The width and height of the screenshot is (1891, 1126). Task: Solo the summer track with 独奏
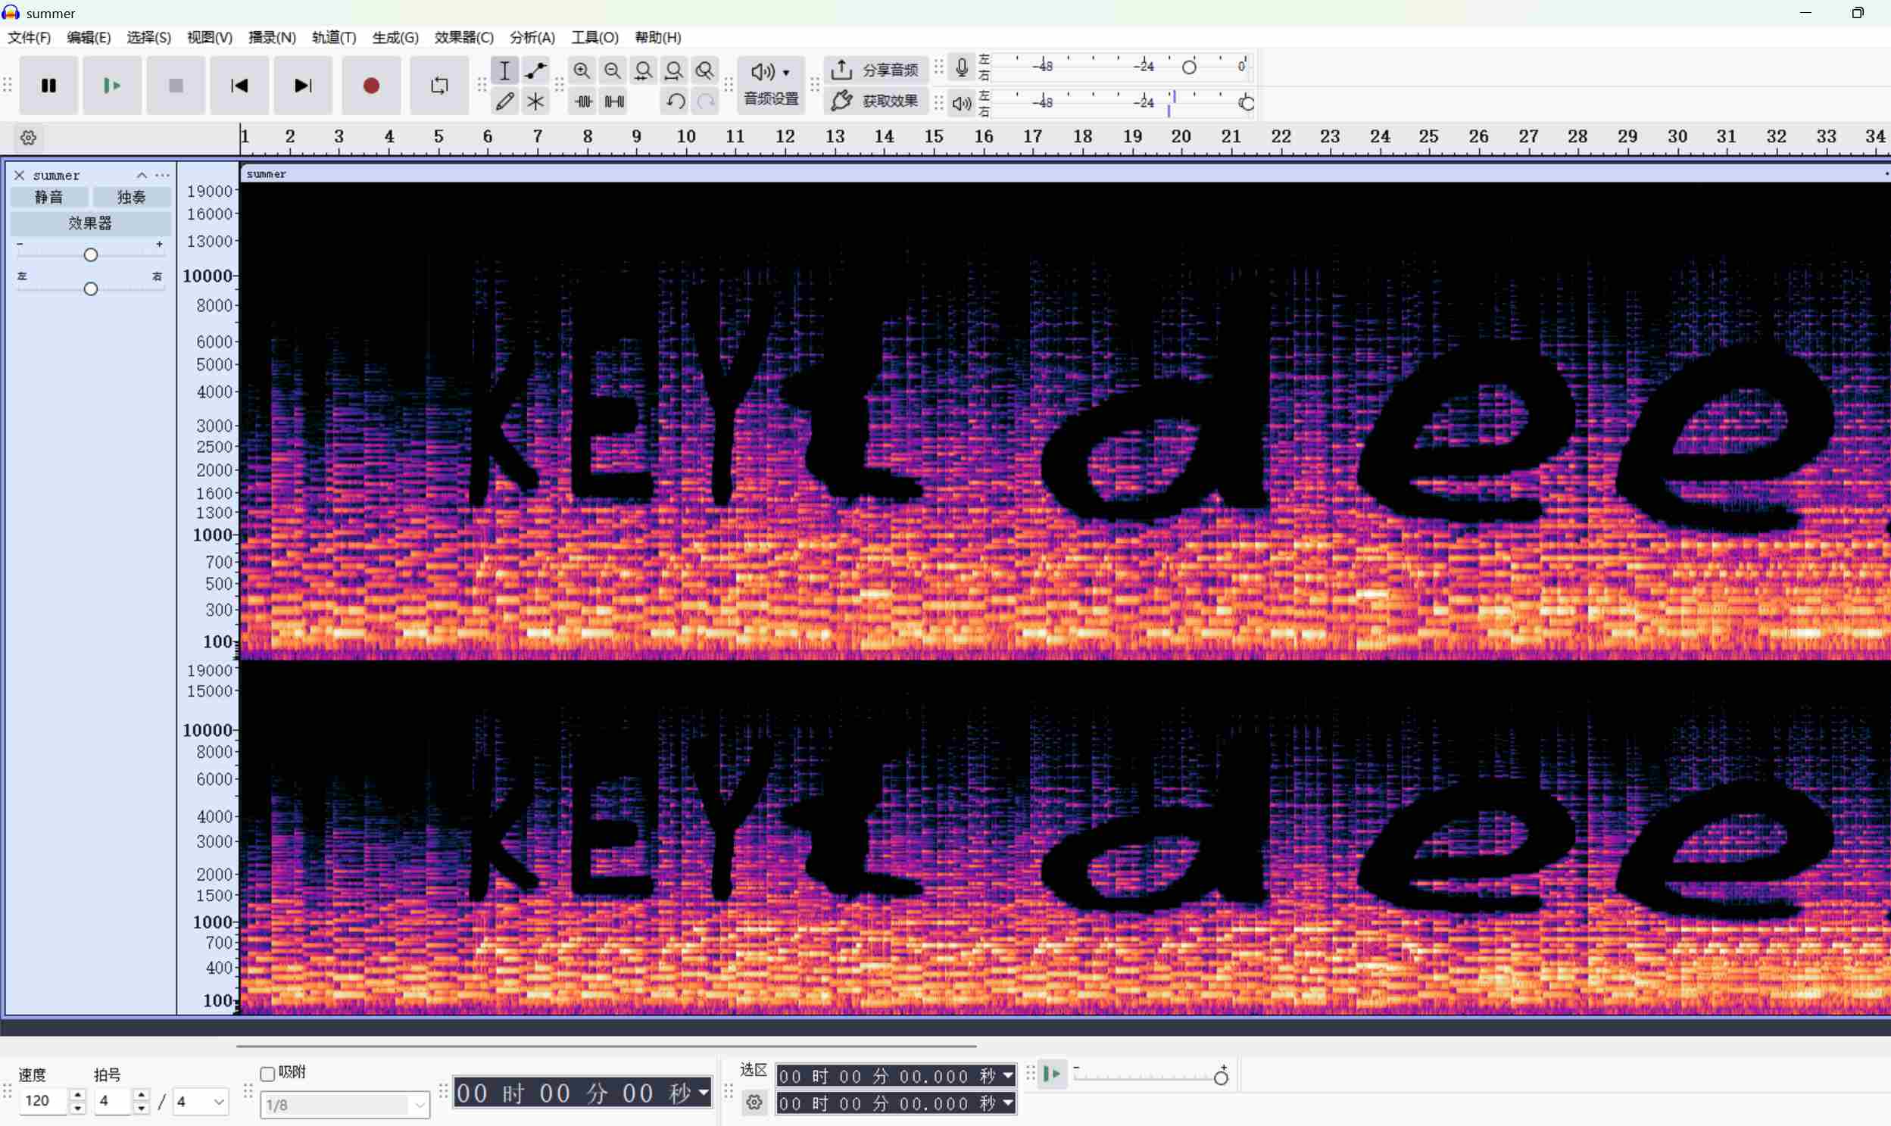tap(131, 198)
